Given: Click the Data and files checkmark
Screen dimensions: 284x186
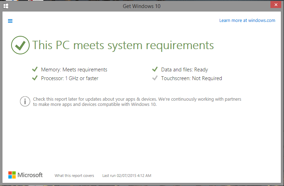Looking at the screenshot, I should click(155, 69).
